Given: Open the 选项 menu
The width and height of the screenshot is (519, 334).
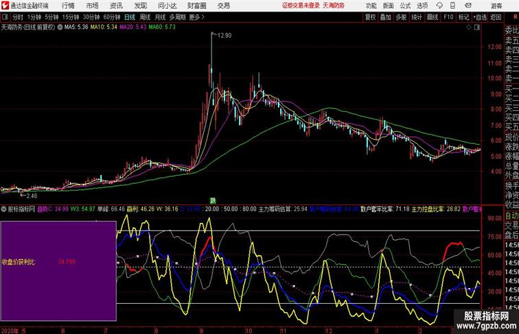Looking at the screenshot, I should coord(422,5).
